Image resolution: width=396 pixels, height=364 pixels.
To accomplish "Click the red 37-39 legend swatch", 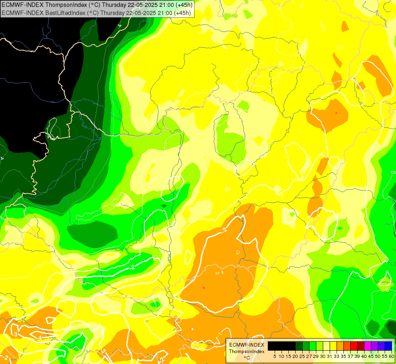I will (x=354, y=346).
